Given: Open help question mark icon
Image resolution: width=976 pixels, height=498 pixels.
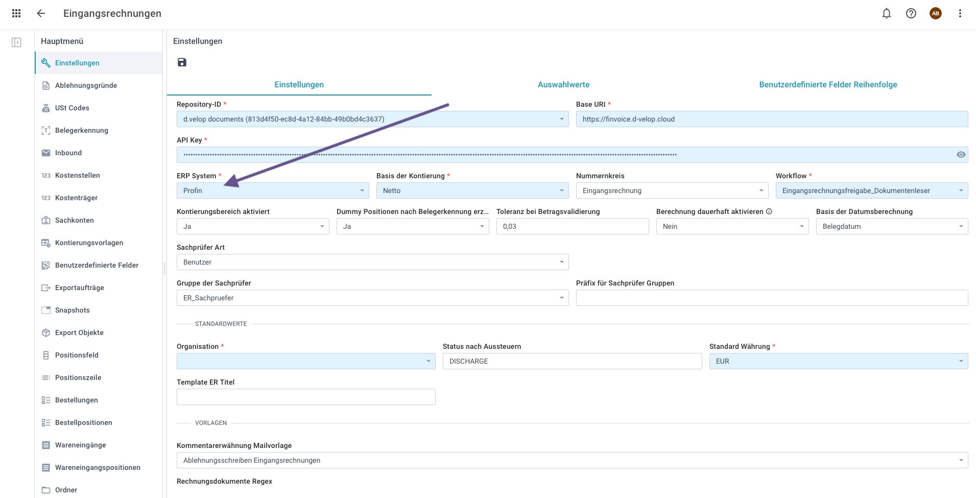Looking at the screenshot, I should [911, 13].
